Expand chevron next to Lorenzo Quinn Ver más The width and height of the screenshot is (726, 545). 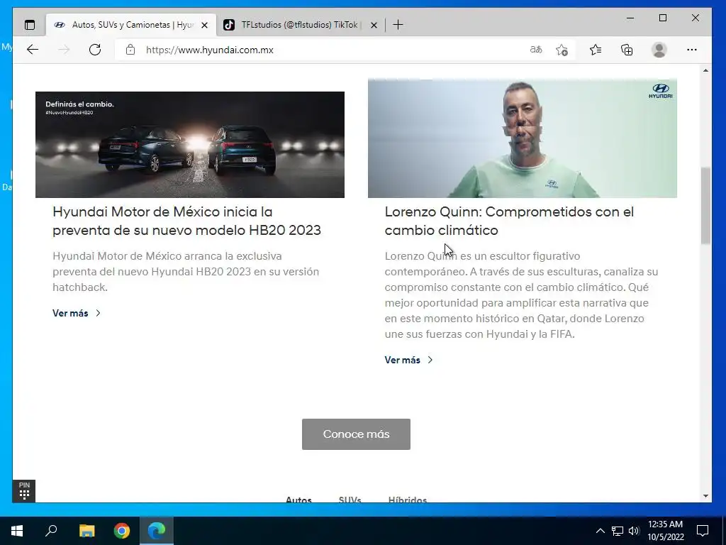(430, 360)
